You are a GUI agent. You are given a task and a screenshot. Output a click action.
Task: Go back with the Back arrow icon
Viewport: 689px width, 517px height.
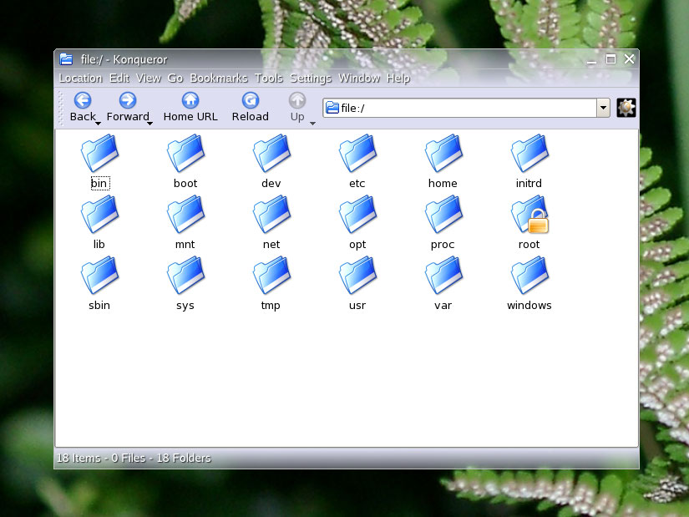coord(83,100)
